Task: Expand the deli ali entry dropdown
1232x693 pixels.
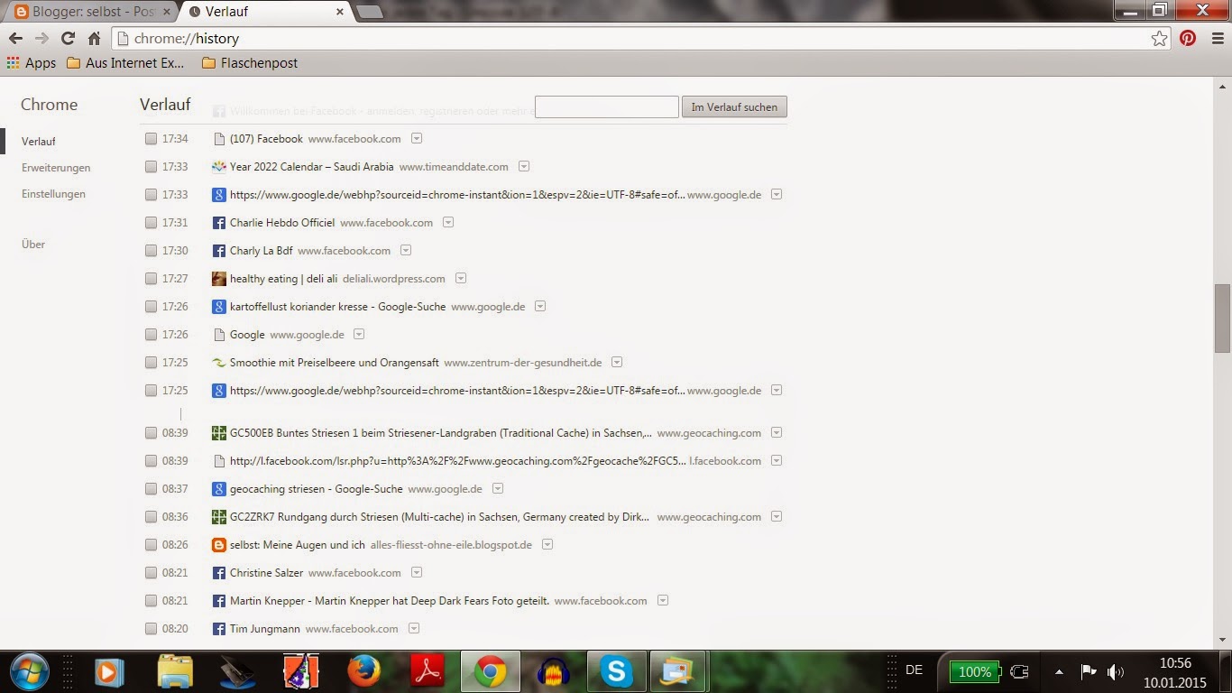Action: point(461,279)
